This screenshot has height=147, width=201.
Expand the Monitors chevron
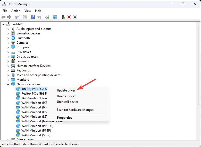click(x=8, y=80)
